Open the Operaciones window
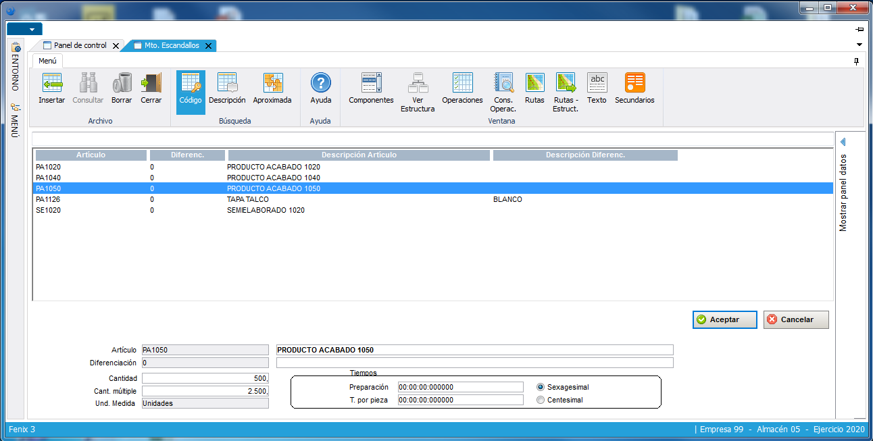 (x=462, y=84)
